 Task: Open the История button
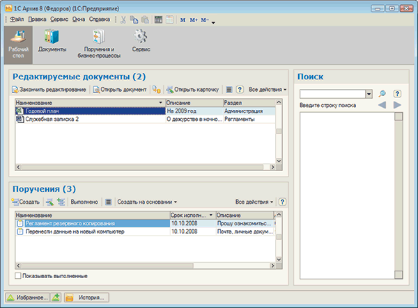[87, 298]
